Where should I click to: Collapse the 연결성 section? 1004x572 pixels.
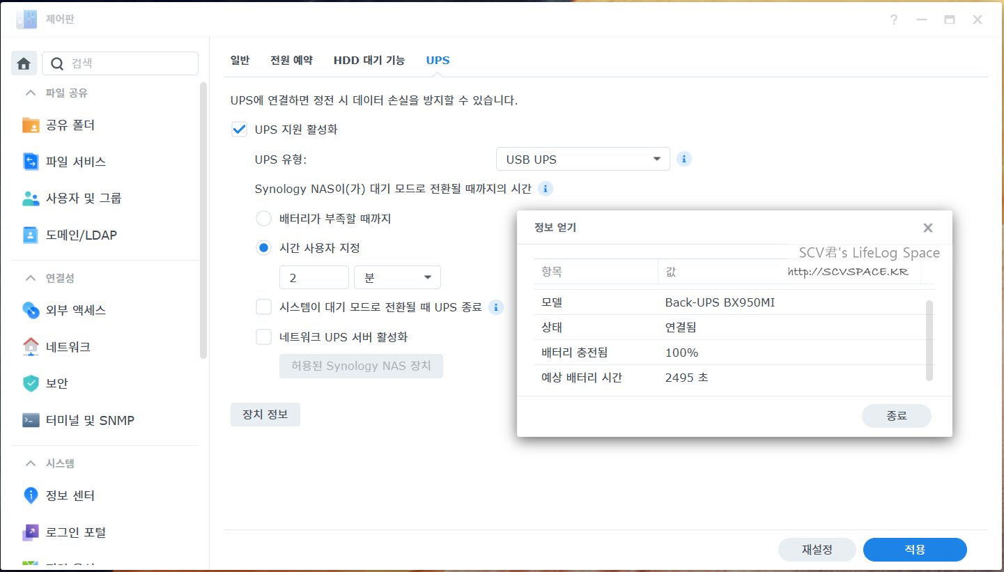(x=30, y=278)
